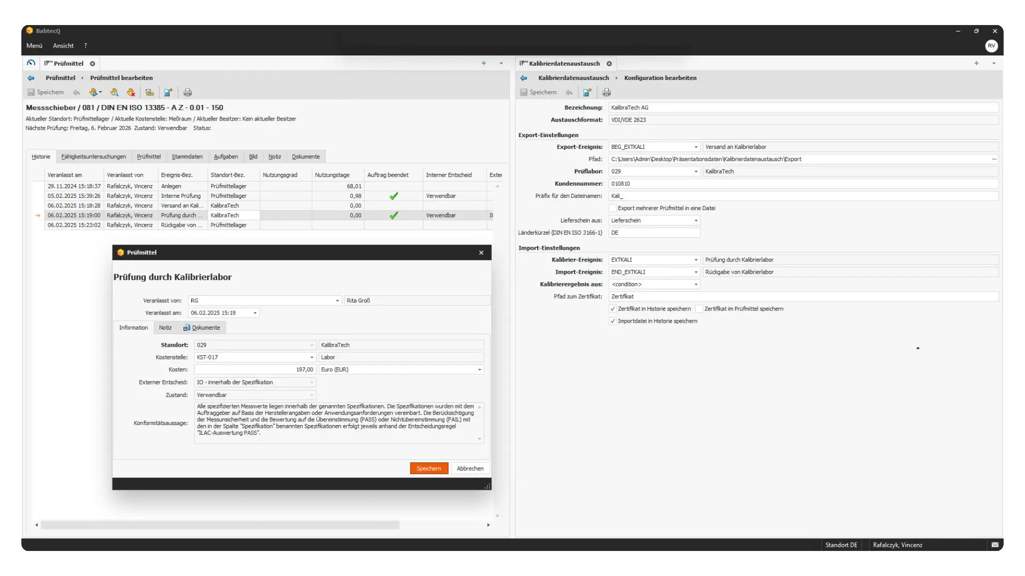Click the BabtecQ application logo
Image resolution: width=1025 pixels, height=576 pixels.
coord(30,30)
